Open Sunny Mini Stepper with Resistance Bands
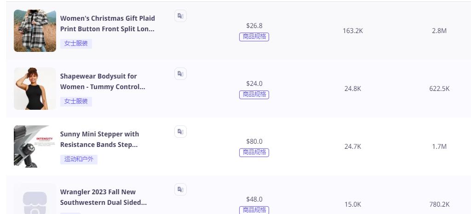The width and height of the screenshot is (471, 214). pyautogui.click(x=99, y=139)
